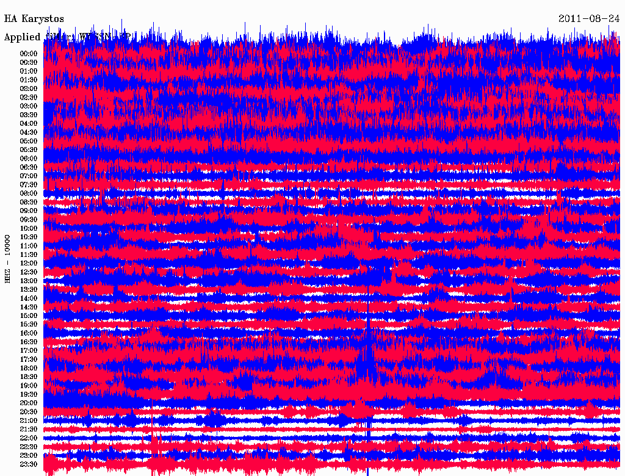Screen dimensions: 625x476
Task: Select the 02:30 time label
Action: pyautogui.click(x=29, y=98)
